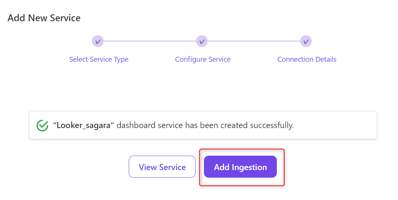The image size is (398, 200).
Task: Click the Add Ingestion button
Action: pos(240,167)
